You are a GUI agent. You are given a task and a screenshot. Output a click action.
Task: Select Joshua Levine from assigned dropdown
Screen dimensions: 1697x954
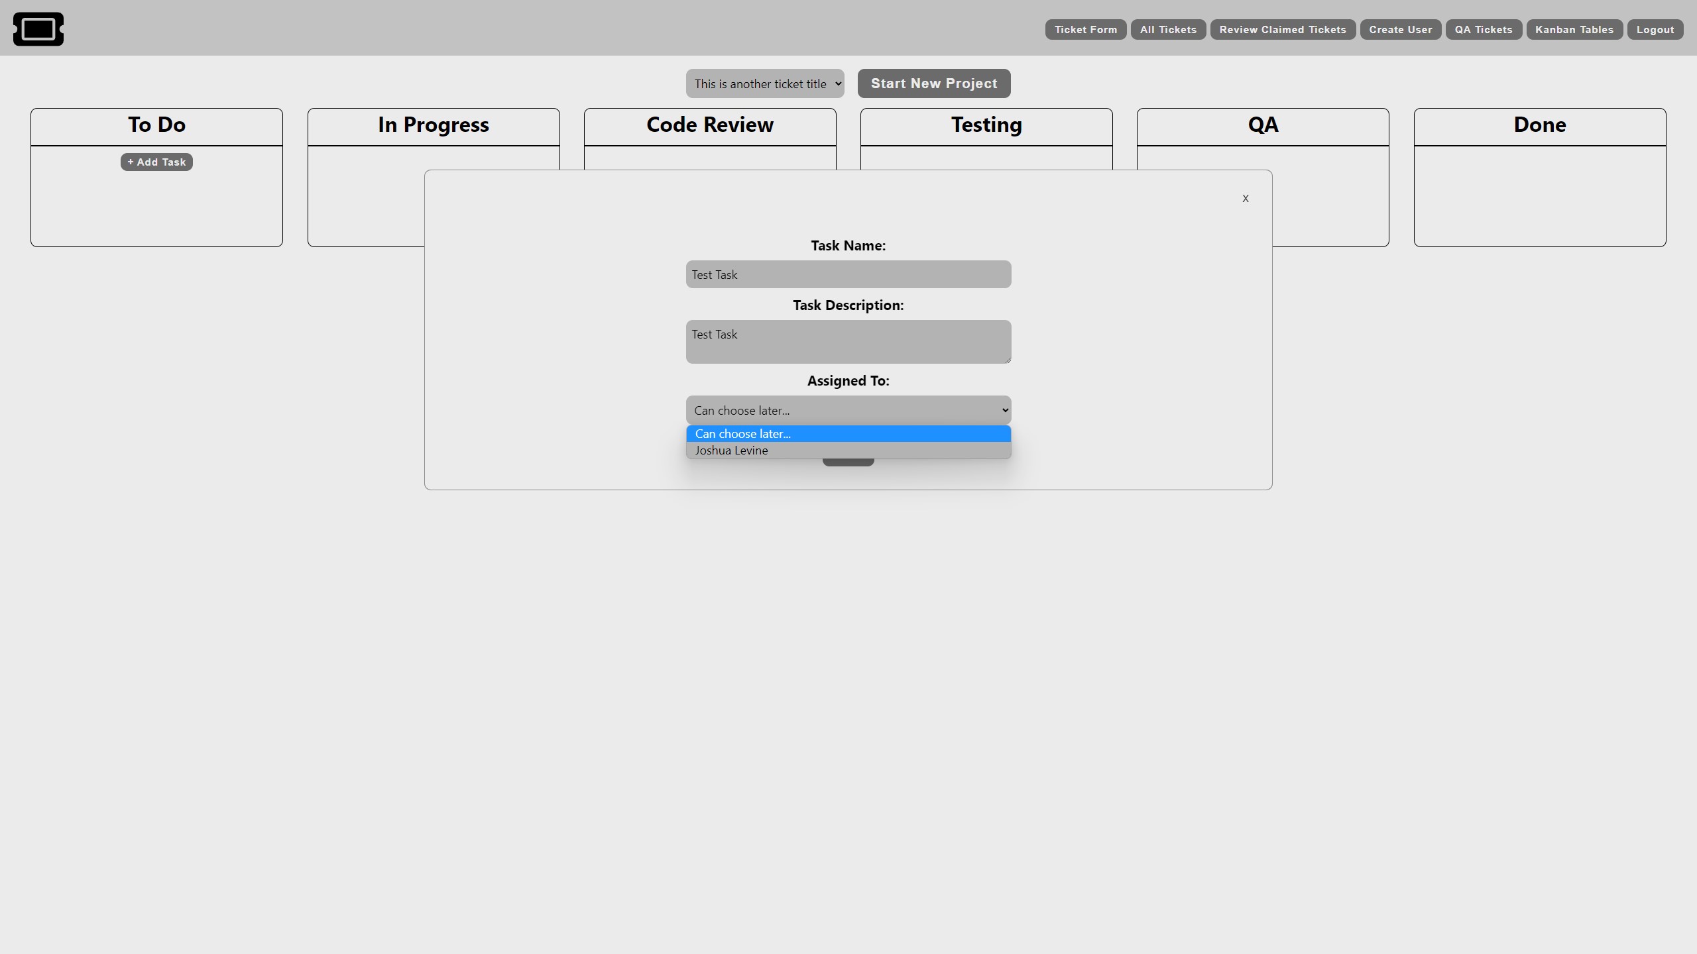point(731,450)
